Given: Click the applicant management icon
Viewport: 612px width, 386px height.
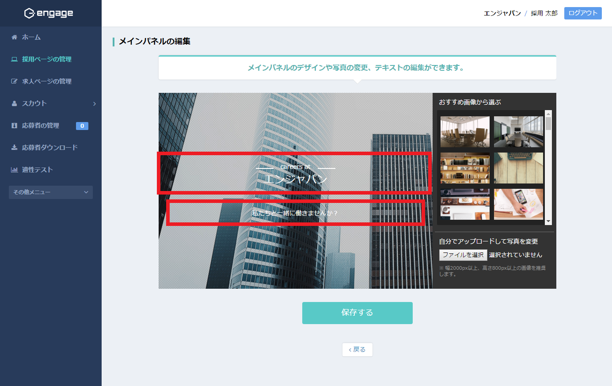Looking at the screenshot, I should [14, 126].
